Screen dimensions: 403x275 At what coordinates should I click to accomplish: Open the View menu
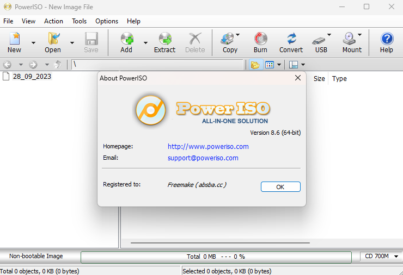click(28, 21)
